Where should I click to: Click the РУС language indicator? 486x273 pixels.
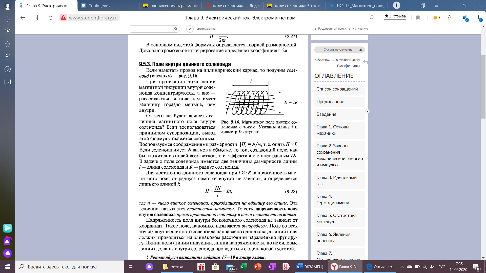pos(442,267)
